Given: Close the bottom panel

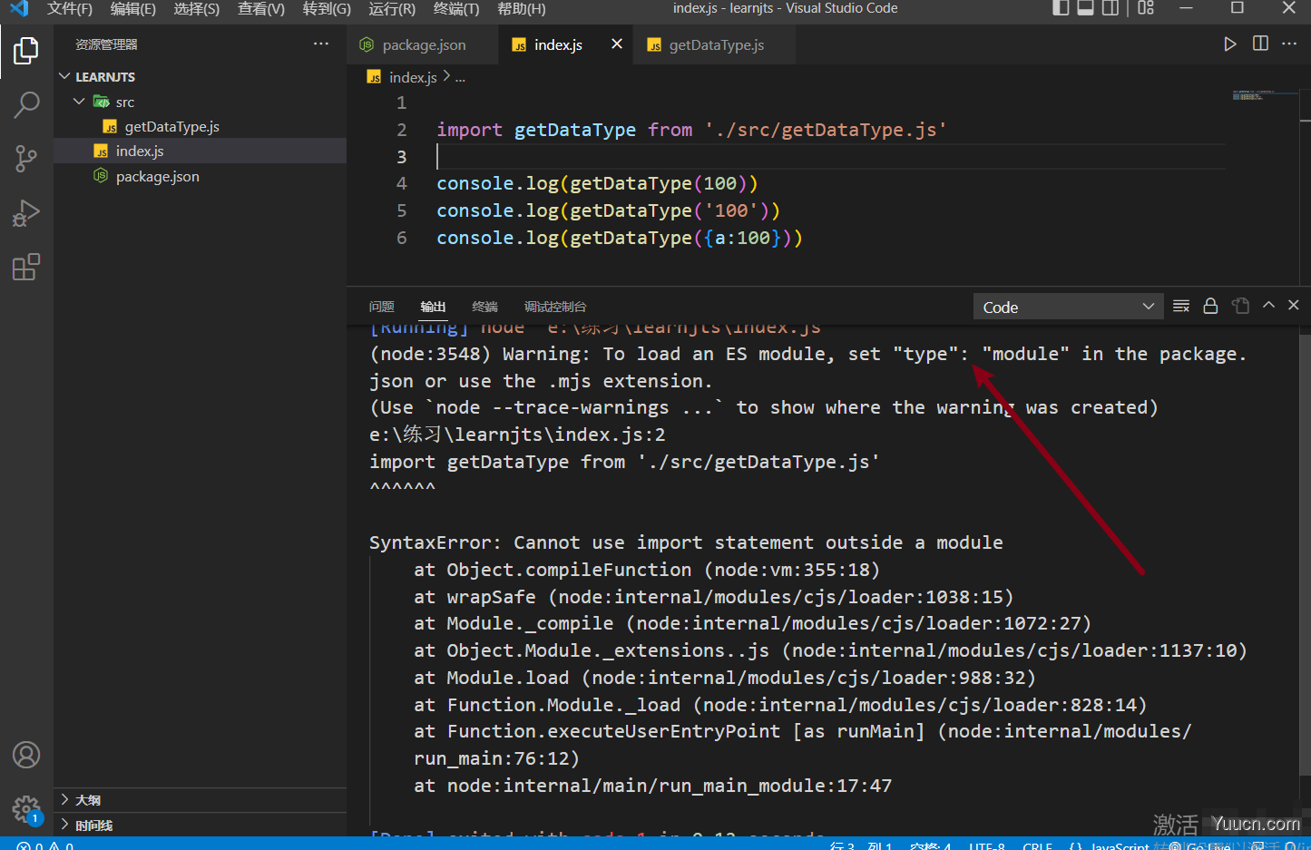Looking at the screenshot, I should tap(1294, 306).
